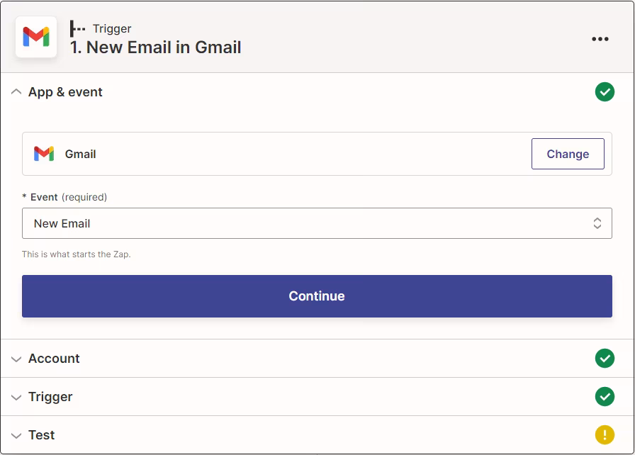
Task: Click the Test section heading
Action: 41,434
